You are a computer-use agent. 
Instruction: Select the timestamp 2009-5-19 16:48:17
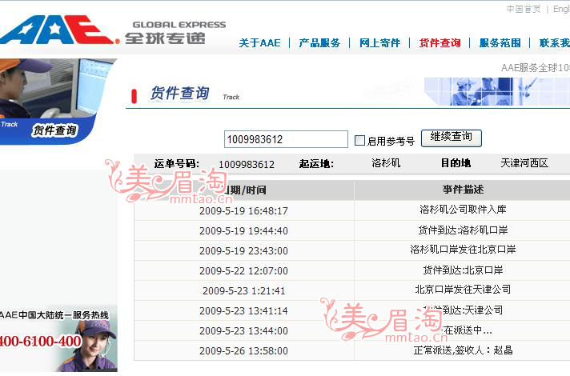pos(243,211)
